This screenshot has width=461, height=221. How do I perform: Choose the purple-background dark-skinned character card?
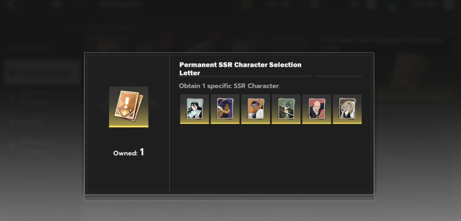point(225,109)
